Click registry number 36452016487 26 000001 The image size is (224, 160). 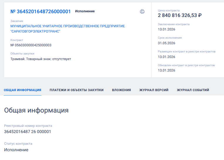[28, 132]
